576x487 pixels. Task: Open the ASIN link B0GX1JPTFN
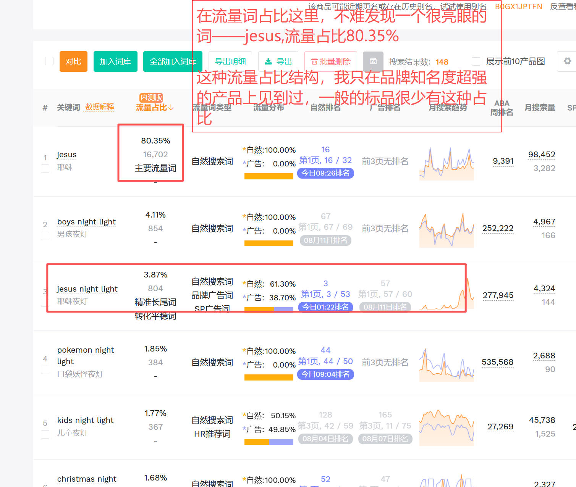point(518,6)
